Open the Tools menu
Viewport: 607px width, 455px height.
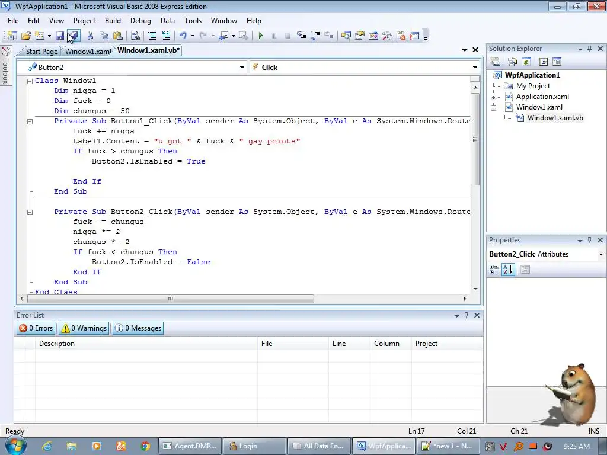193,21
